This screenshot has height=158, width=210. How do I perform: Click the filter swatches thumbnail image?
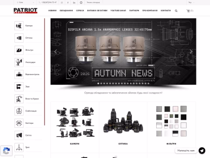click(x=171, y=121)
